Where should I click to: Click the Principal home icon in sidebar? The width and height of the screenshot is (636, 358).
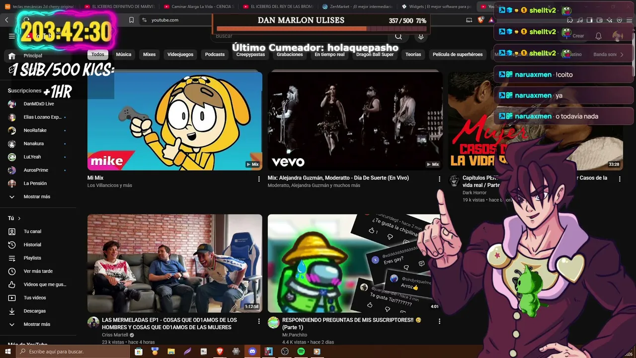point(12,56)
